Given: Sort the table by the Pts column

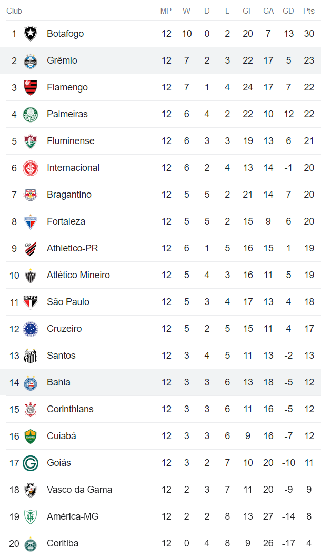Looking at the screenshot, I should [309, 10].
